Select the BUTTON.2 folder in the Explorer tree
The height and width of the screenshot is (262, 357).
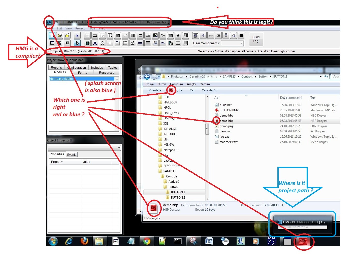click(x=178, y=198)
